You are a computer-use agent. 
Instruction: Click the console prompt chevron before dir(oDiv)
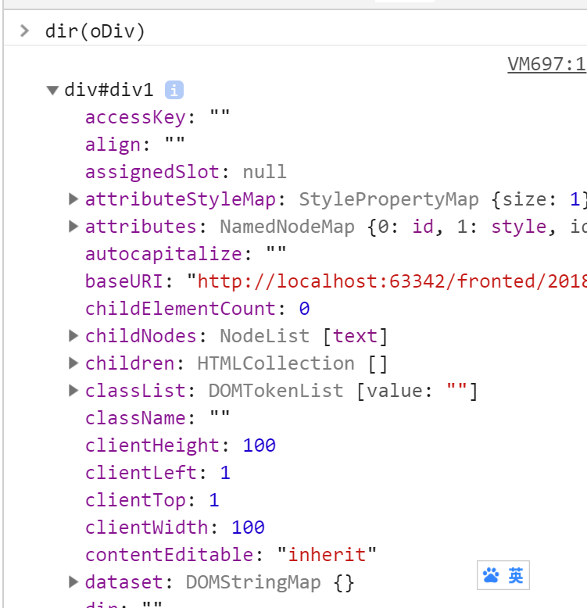pyautogui.click(x=24, y=30)
